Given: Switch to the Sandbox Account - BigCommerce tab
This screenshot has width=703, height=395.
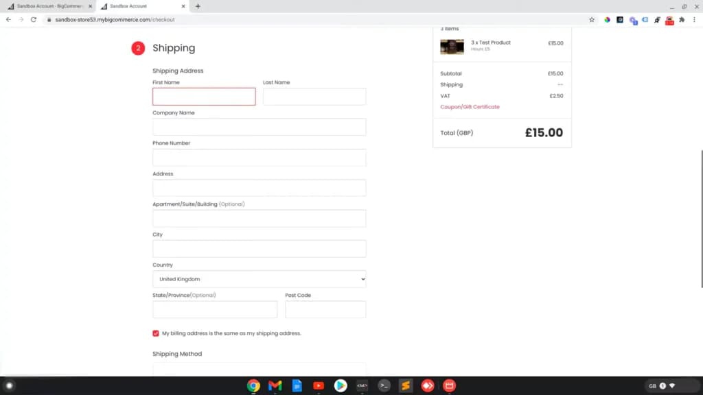Looking at the screenshot, I should (49, 6).
